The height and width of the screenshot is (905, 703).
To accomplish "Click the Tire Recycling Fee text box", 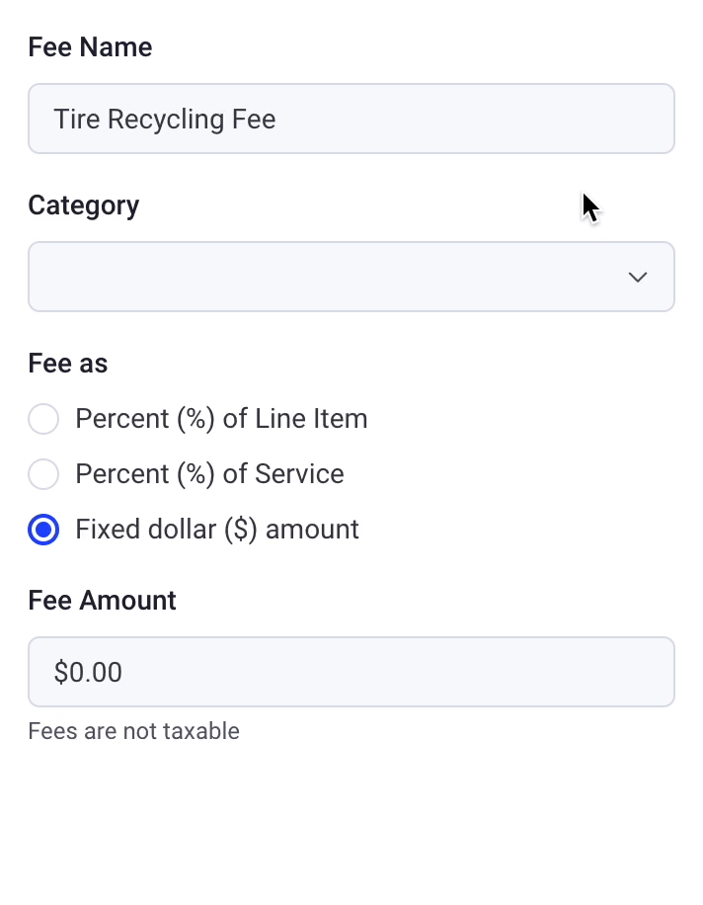I will click(x=351, y=119).
